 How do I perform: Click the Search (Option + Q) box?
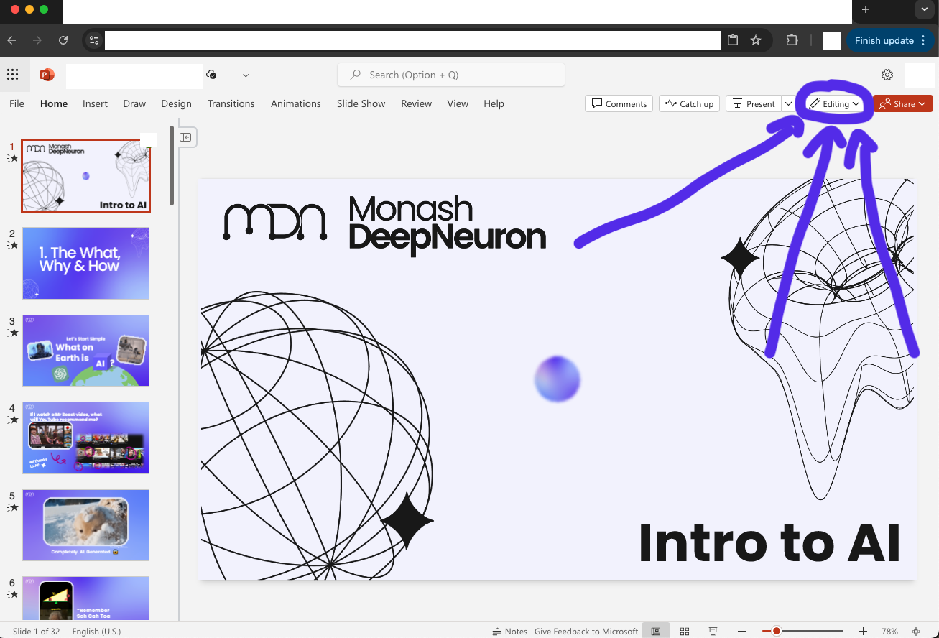pos(451,75)
